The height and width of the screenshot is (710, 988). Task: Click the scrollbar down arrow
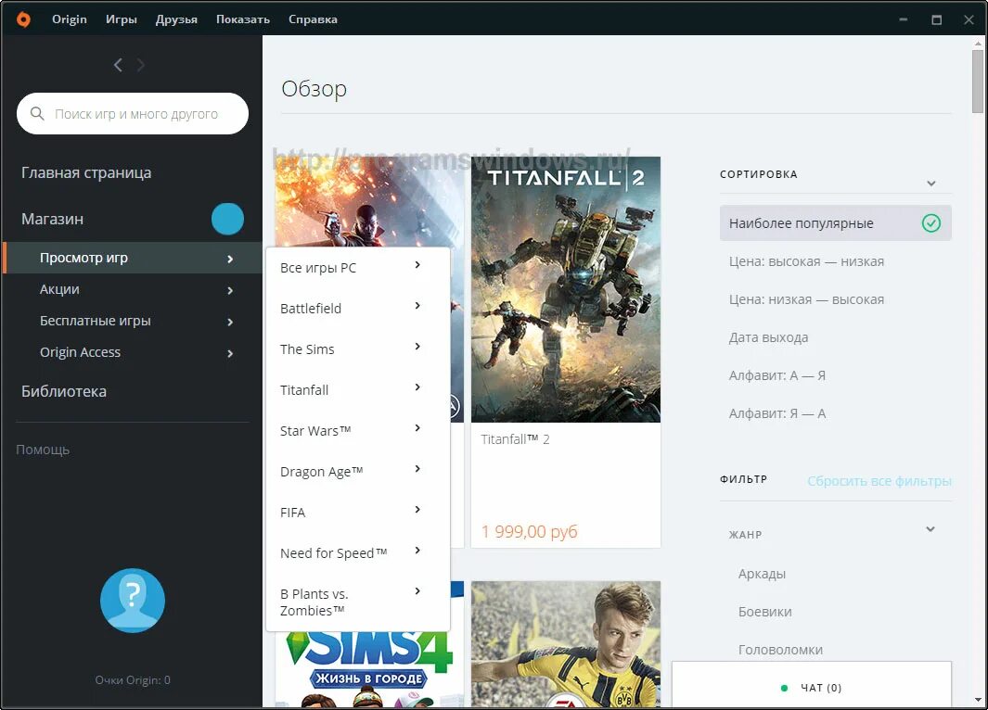pyautogui.click(x=978, y=699)
